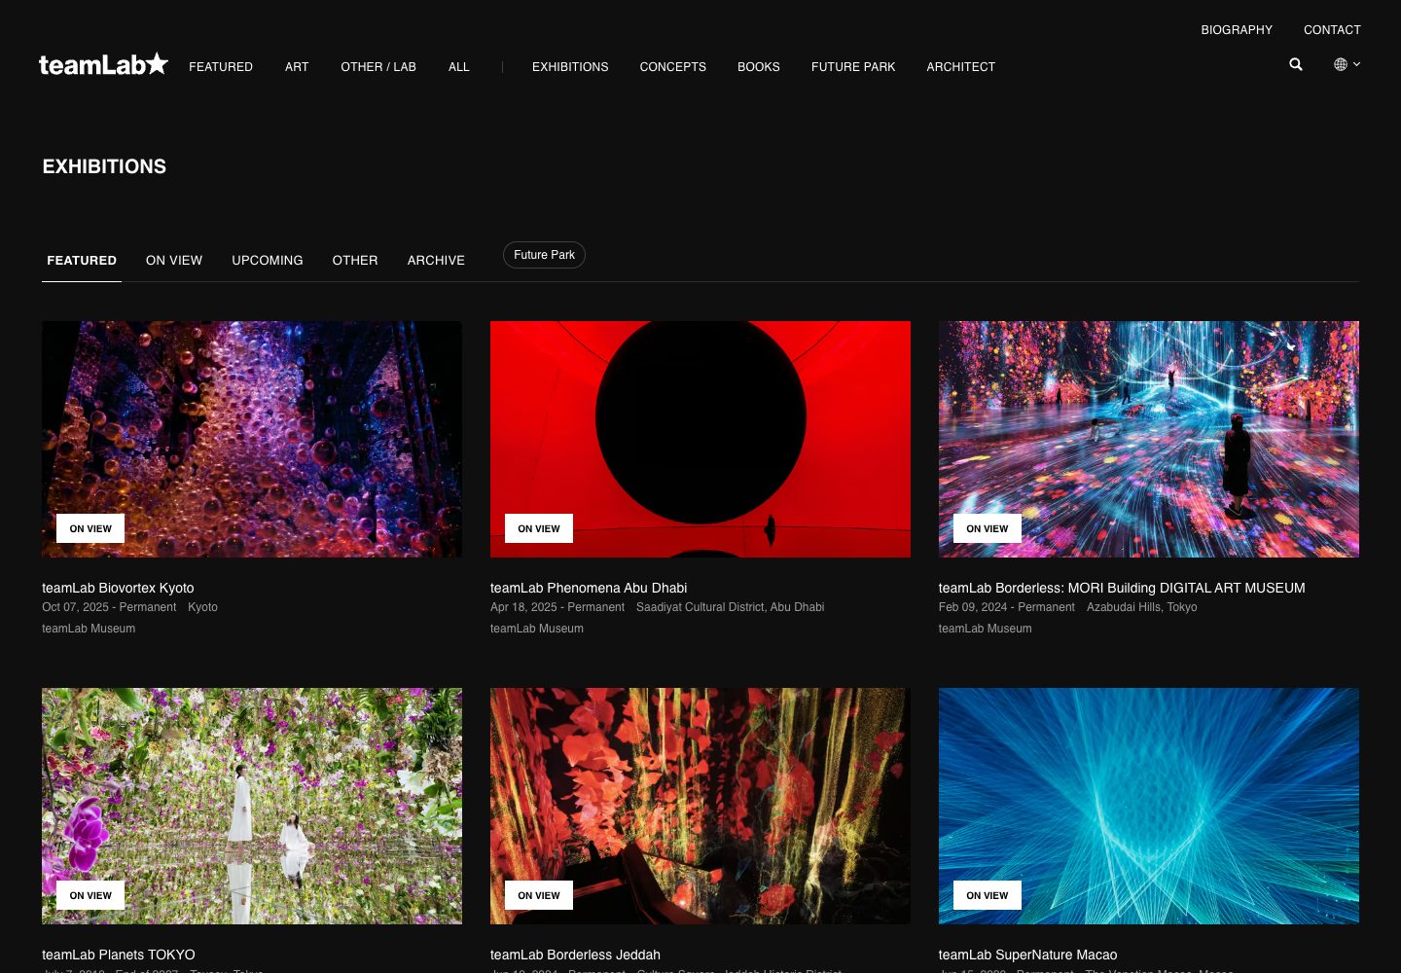Open EXHIBITIONS in the top navigation

[x=570, y=67]
